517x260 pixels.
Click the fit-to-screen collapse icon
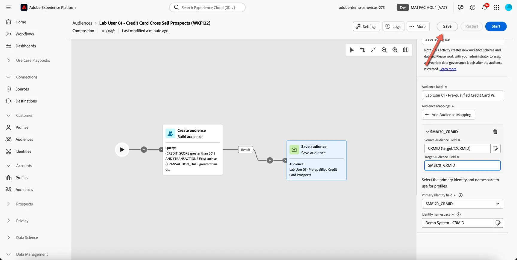pos(373,50)
